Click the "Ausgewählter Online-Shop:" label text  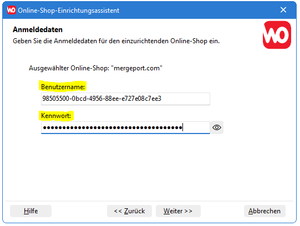69,68
